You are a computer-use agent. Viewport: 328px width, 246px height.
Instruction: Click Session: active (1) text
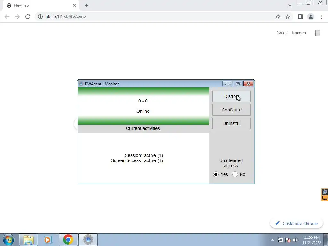click(x=144, y=155)
